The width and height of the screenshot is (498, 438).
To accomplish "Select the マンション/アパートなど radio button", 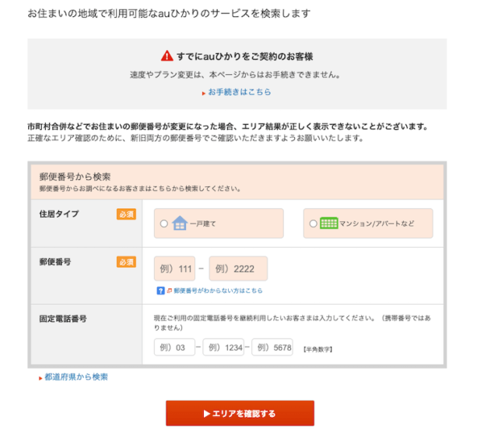I will pos(313,224).
